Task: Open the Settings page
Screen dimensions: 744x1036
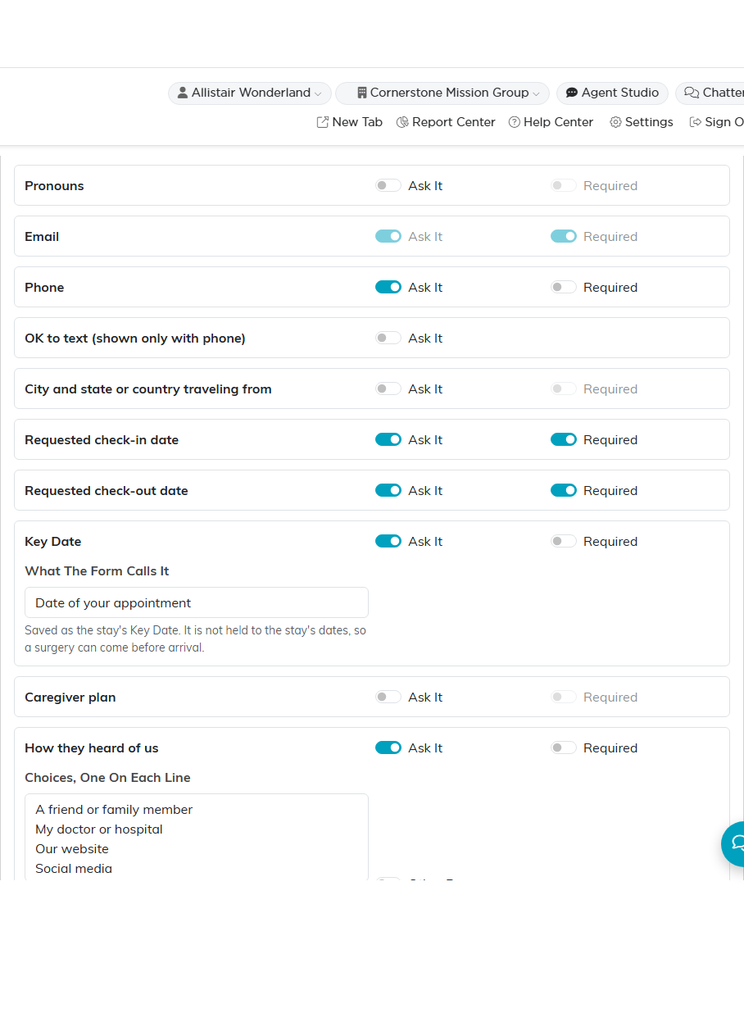Action: click(x=642, y=122)
